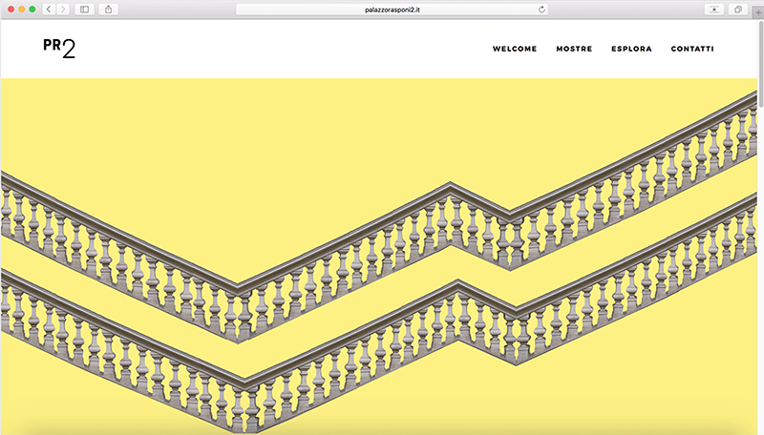Image resolution: width=764 pixels, height=435 pixels.
Task: Click the vertical page scrollbar
Action: [760, 64]
